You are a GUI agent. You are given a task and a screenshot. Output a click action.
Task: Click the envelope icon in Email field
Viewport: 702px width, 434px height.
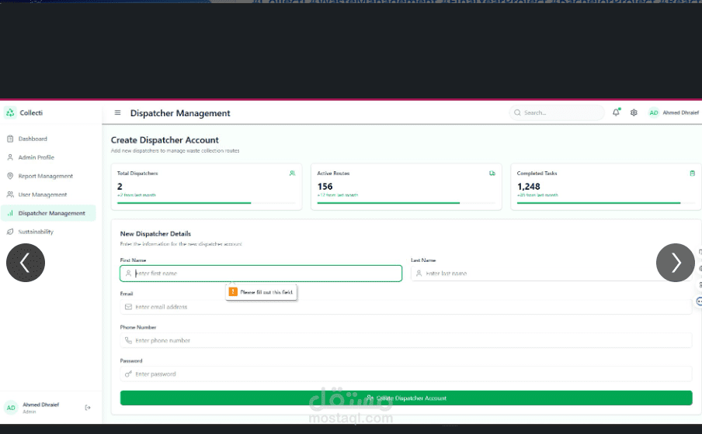click(128, 307)
